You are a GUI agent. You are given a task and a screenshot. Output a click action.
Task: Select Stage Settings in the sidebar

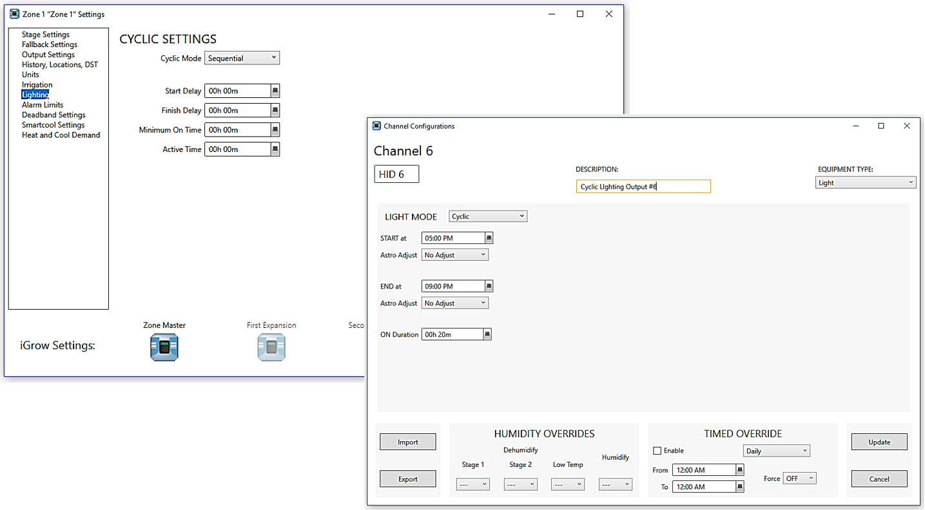pos(46,35)
